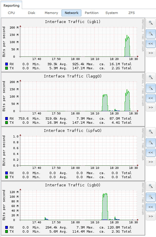Zoom out on the ipfw0 traffic graph
156x237 pixels.
tap(150, 142)
